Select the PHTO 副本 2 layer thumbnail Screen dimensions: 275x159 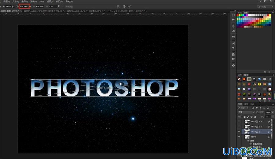tap(247, 127)
